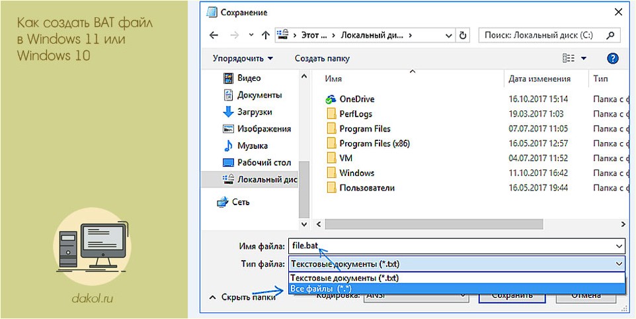The image size is (636, 319).
Task: Open the Упорядочить menu
Action: tap(243, 58)
